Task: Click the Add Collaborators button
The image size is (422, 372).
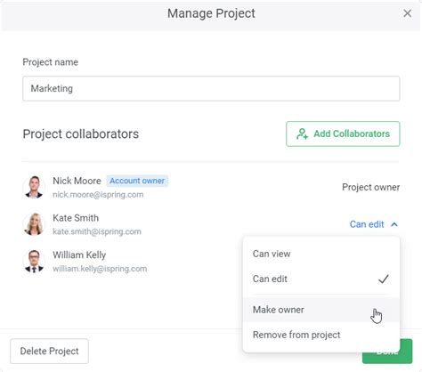Action: click(x=343, y=133)
